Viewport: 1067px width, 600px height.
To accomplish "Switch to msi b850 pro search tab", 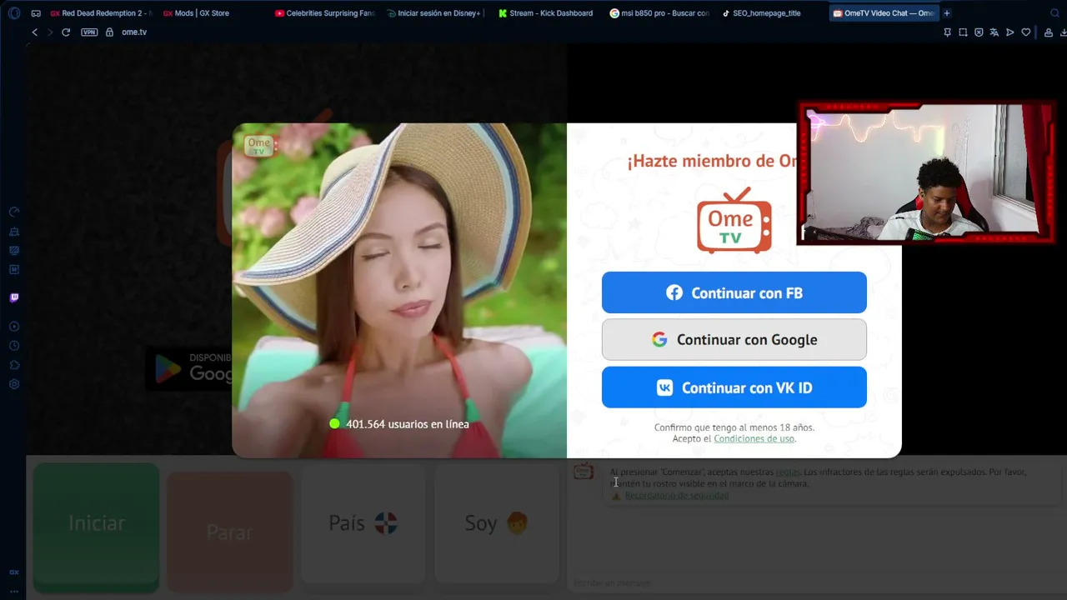I will [659, 13].
